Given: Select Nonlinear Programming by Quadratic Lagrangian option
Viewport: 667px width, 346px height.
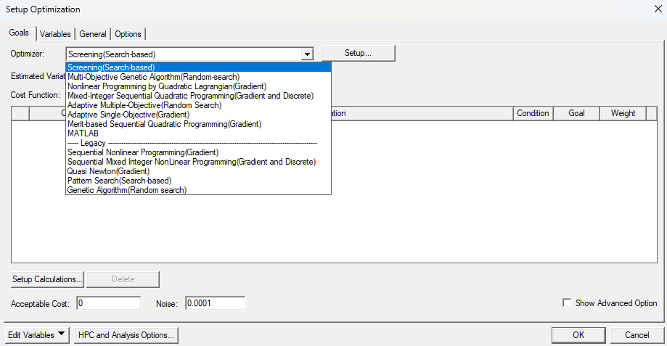Looking at the screenshot, I should (166, 86).
